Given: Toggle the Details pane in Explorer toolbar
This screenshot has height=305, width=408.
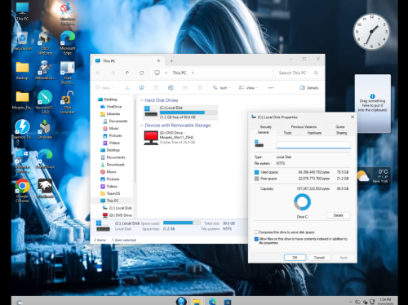Looking at the screenshot, I should pos(309,88).
